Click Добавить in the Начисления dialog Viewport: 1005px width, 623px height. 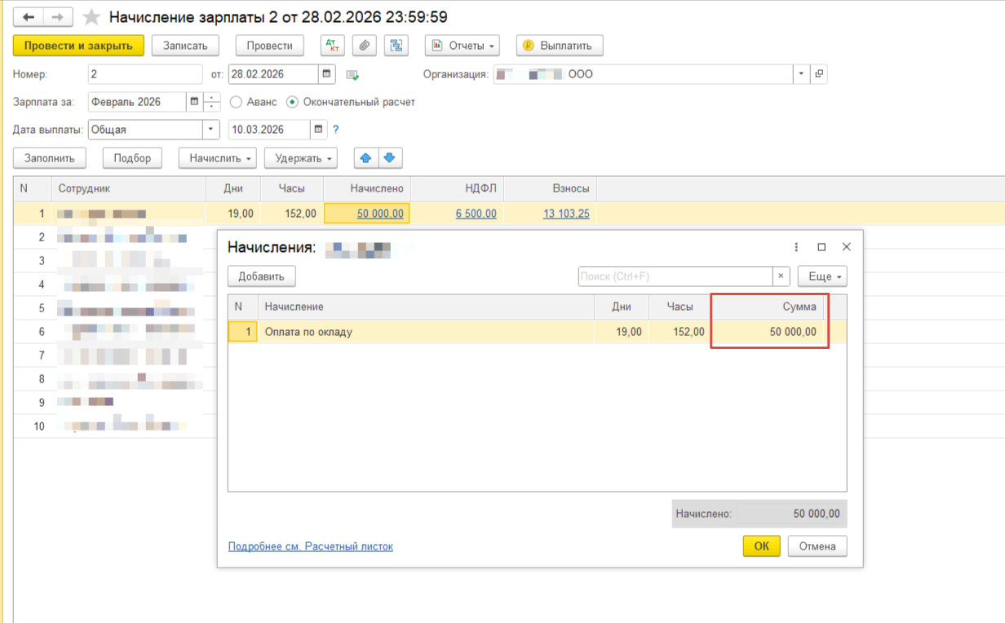261,276
